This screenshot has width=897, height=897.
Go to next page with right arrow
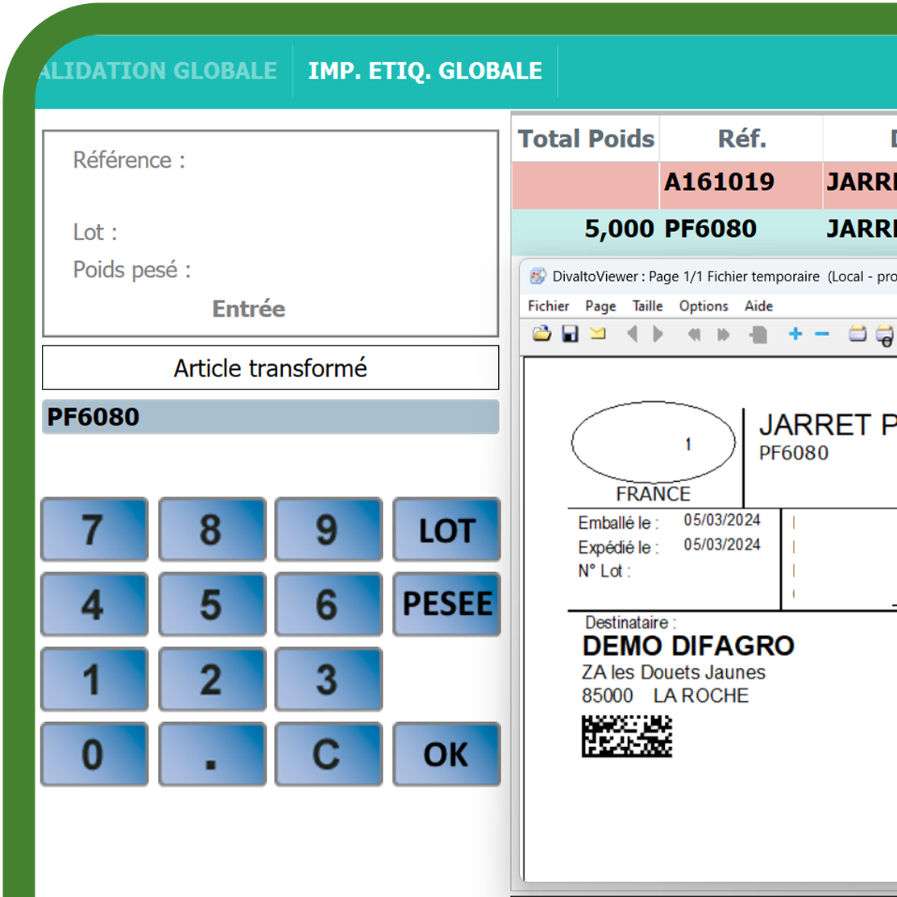click(658, 334)
